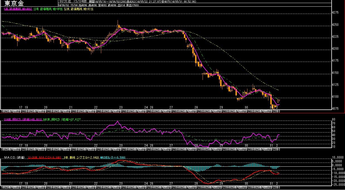The image size is (345, 190).
Task: Click the 30 level on RSI axis
Action: pyautogui.click(x=333, y=139)
